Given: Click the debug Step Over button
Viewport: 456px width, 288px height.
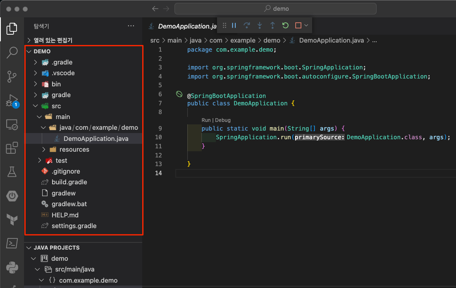Looking at the screenshot, I should pyautogui.click(x=247, y=26).
